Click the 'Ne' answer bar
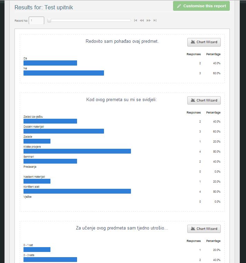The image size is (246, 263). (x=64, y=73)
